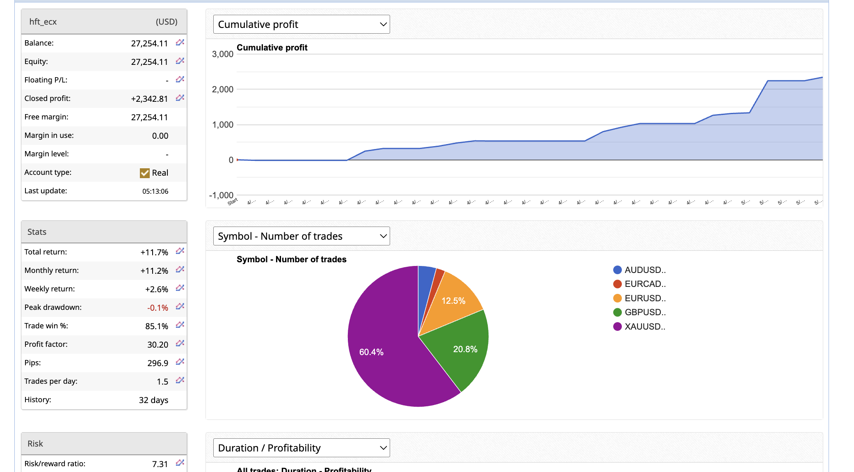
Task: Click chart icon beside Weekly return
Action: click(180, 288)
